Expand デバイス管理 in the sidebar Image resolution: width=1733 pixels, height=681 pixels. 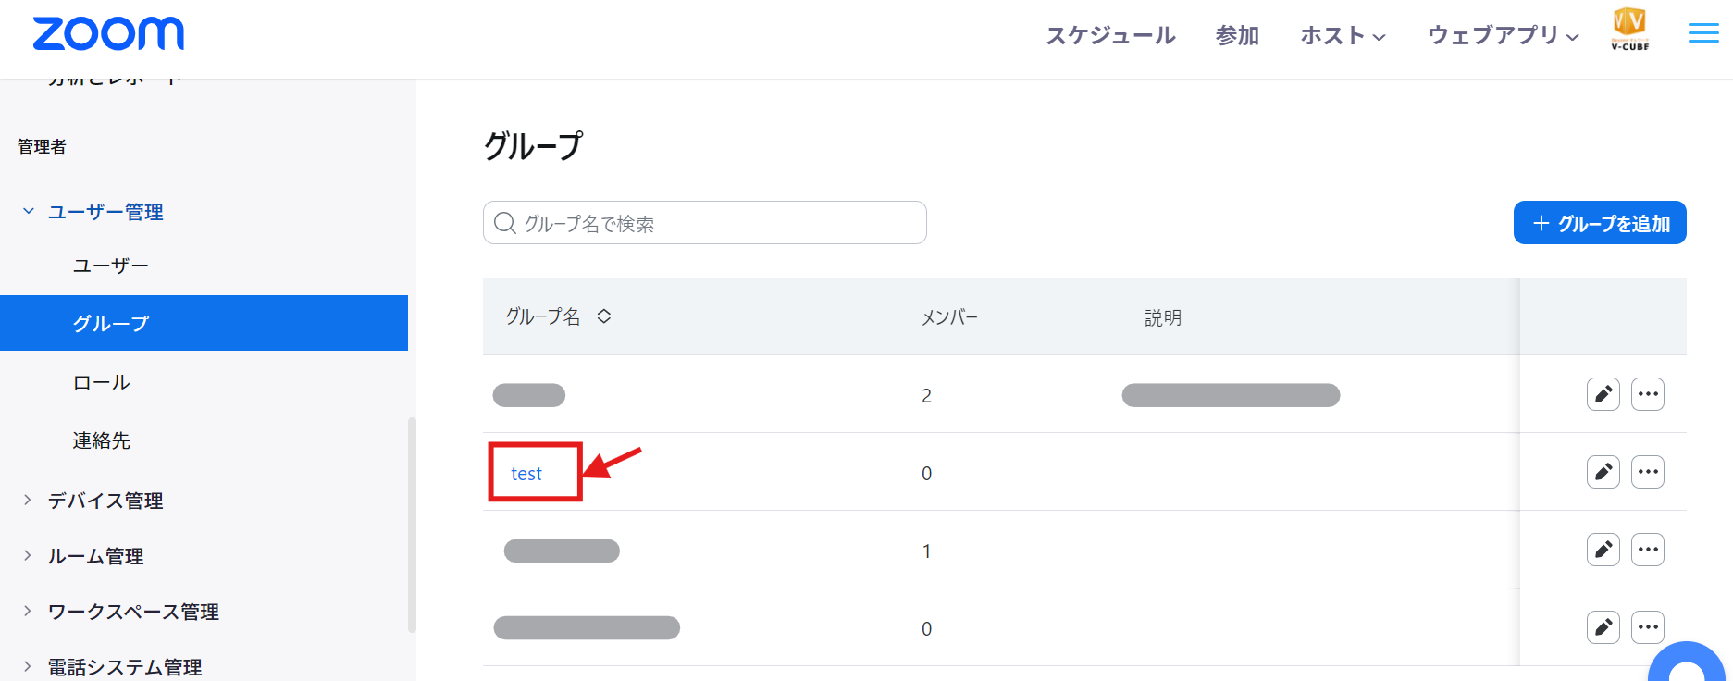106,501
